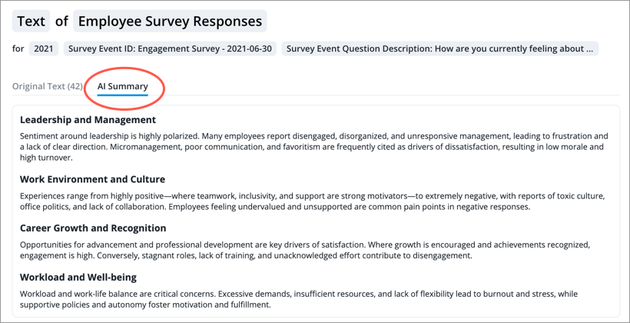The width and height of the screenshot is (630, 323).
Task: Click the ellipsis ending the question description
Action: coord(589,49)
